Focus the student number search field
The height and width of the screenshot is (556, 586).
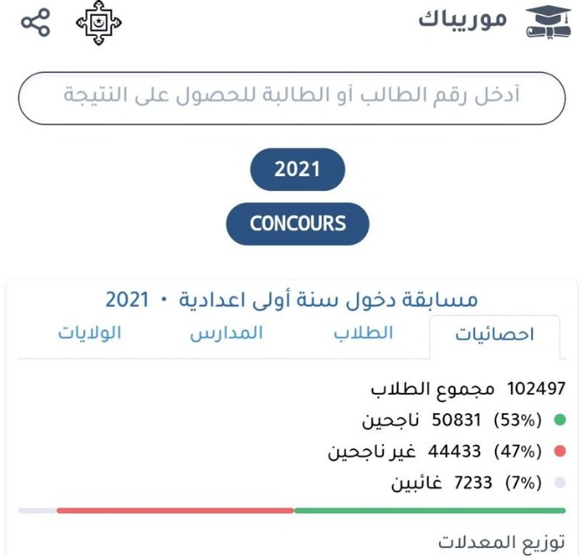292,98
